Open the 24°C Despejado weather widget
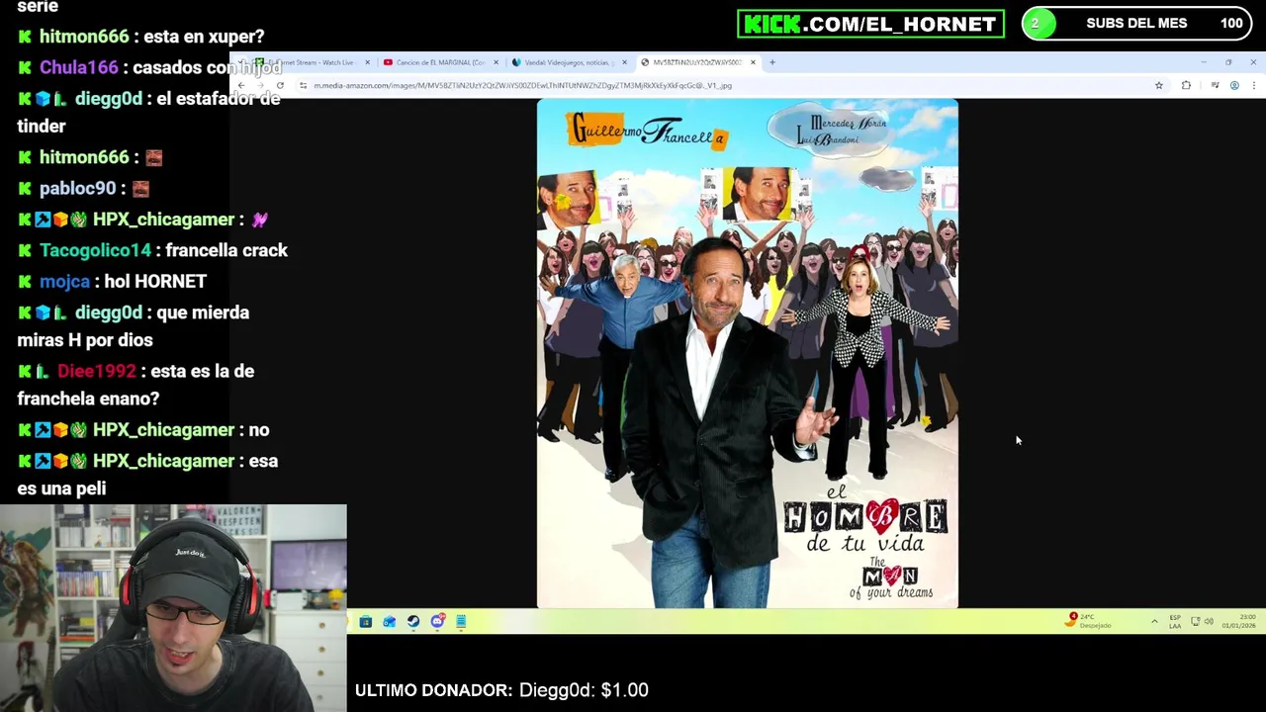 pos(1088,621)
